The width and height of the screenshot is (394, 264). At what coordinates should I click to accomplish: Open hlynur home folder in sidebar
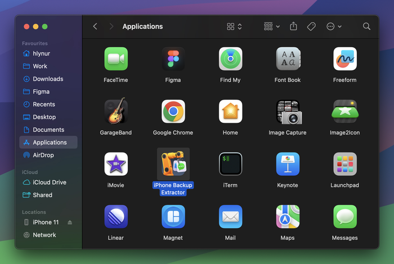[x=48, y=53]
